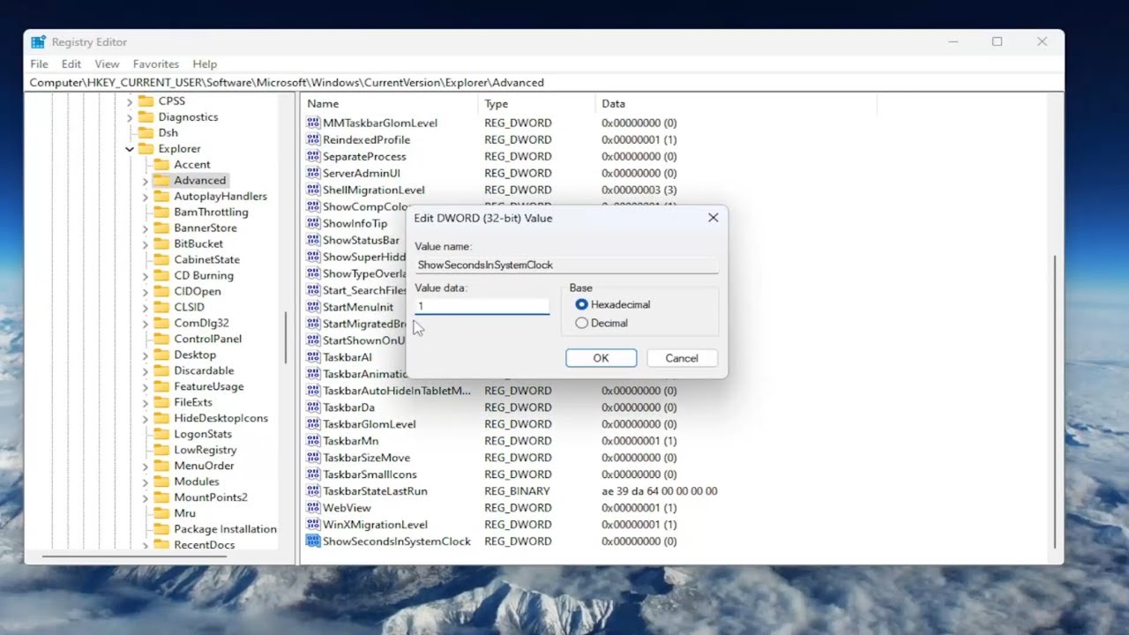Expand the BitBucket tree node

[146, 244]
